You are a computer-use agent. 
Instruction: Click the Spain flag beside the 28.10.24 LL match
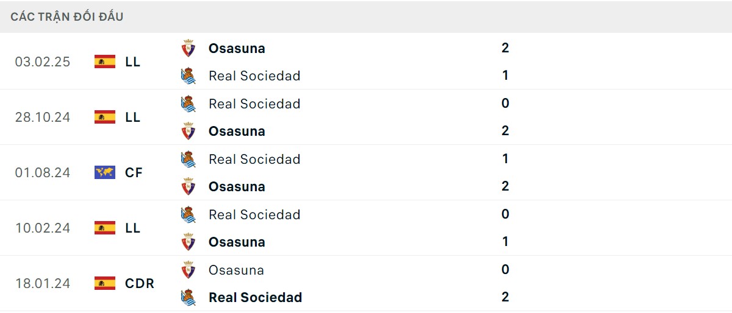(105, 117)
